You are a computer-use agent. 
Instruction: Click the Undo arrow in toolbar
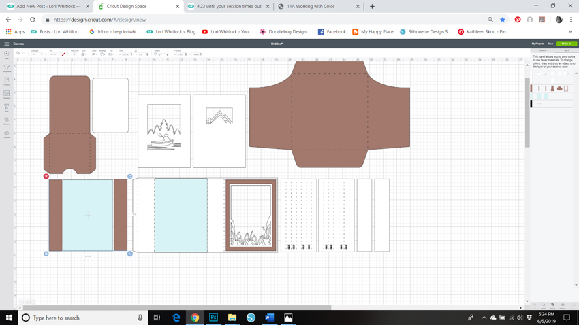[x=18, y=54]
